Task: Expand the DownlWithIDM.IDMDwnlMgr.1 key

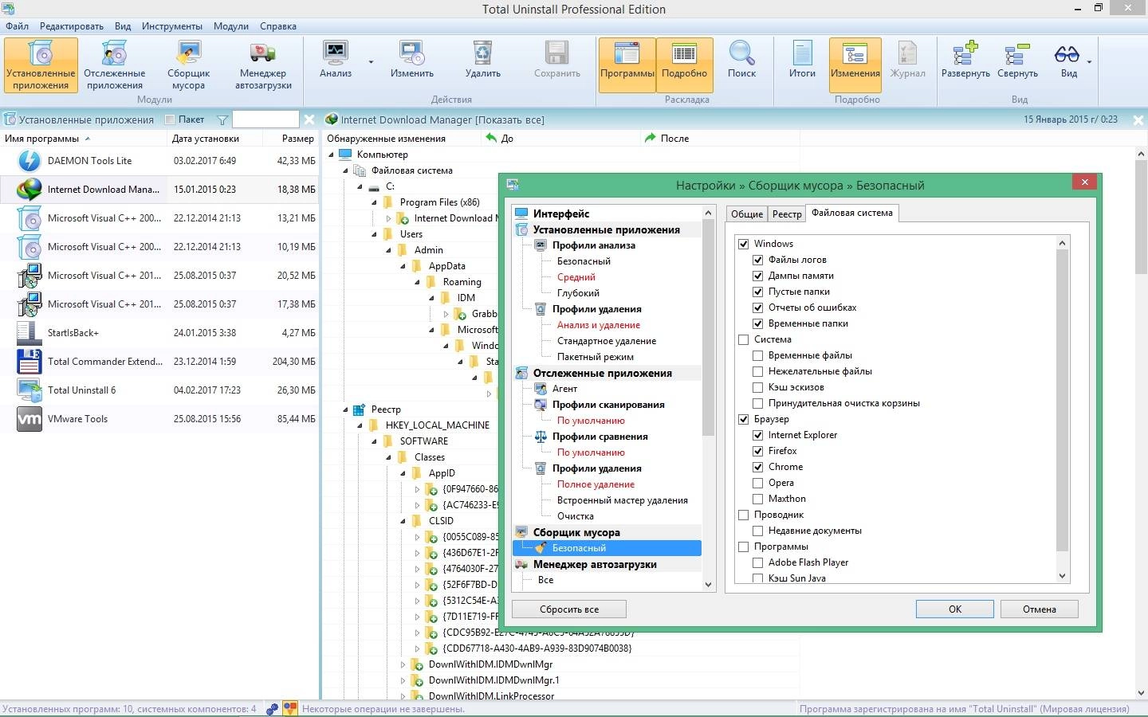Action: point(403,680)
